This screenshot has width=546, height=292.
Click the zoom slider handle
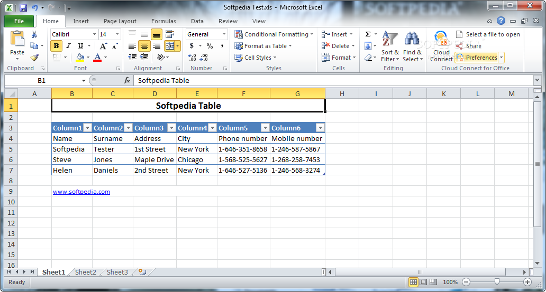pyautogui.click(x=497, y=282)
